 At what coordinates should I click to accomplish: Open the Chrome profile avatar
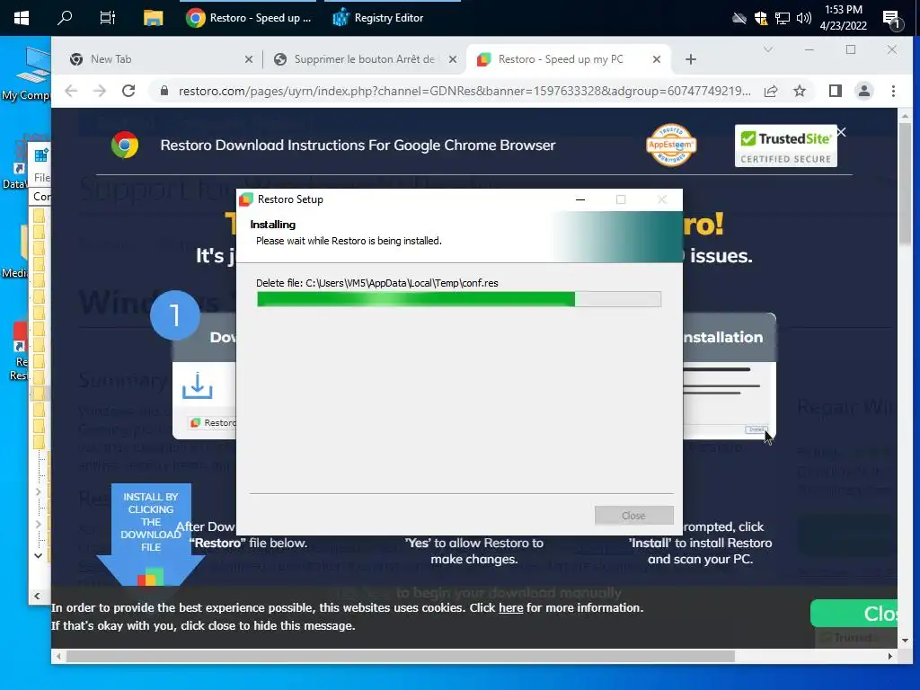coord(864,91)
